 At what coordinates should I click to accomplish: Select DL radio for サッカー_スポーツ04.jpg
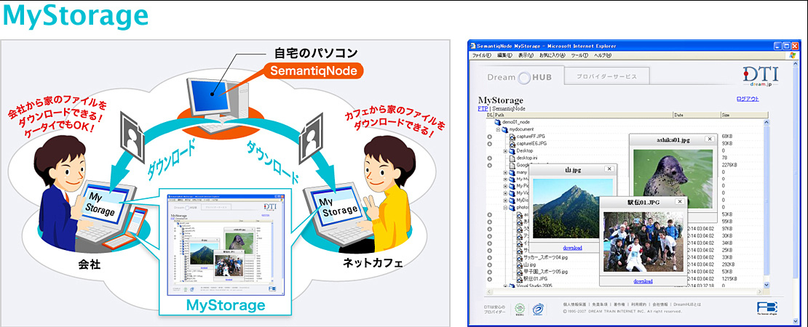pos(490,257)
